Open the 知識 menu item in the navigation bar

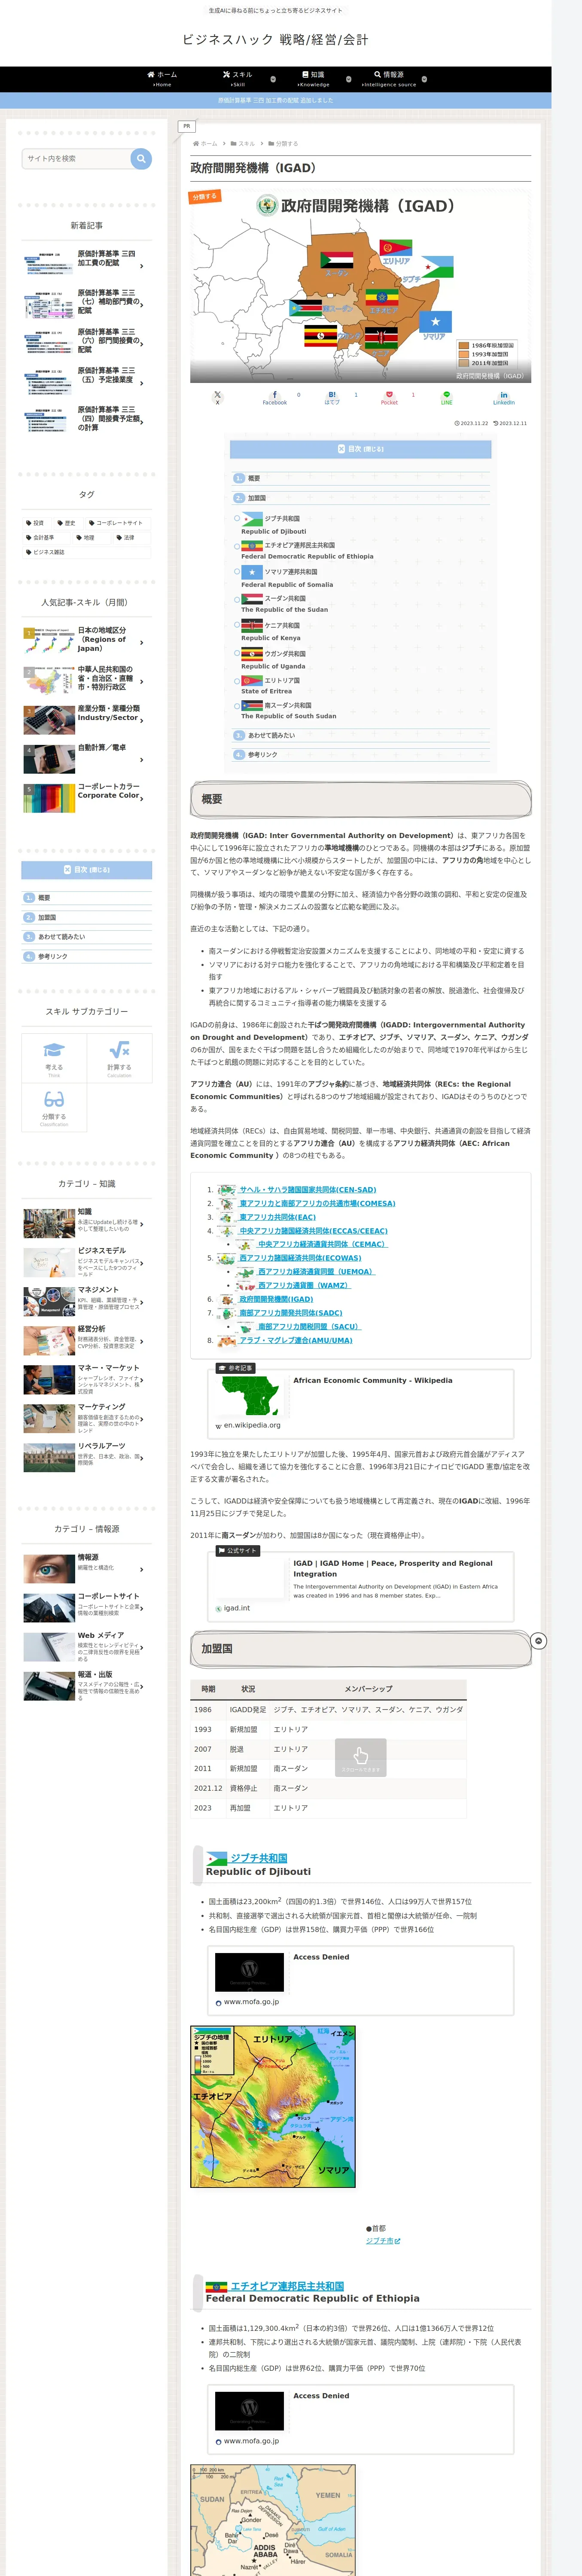click(x=313, y=78)
